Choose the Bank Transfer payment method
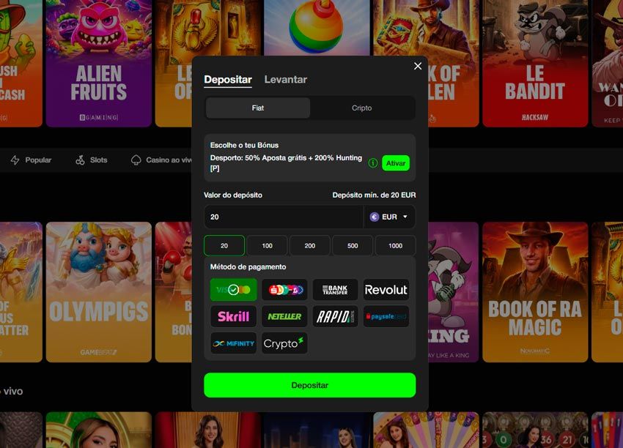 (x=335, y=290)
